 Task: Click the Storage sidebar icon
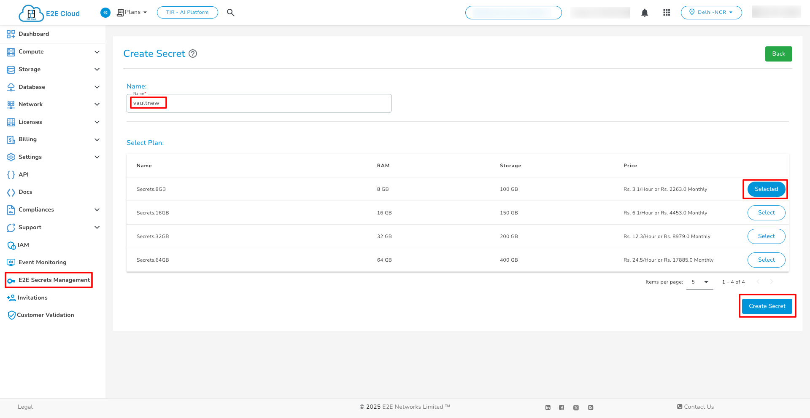pos(11,70)
